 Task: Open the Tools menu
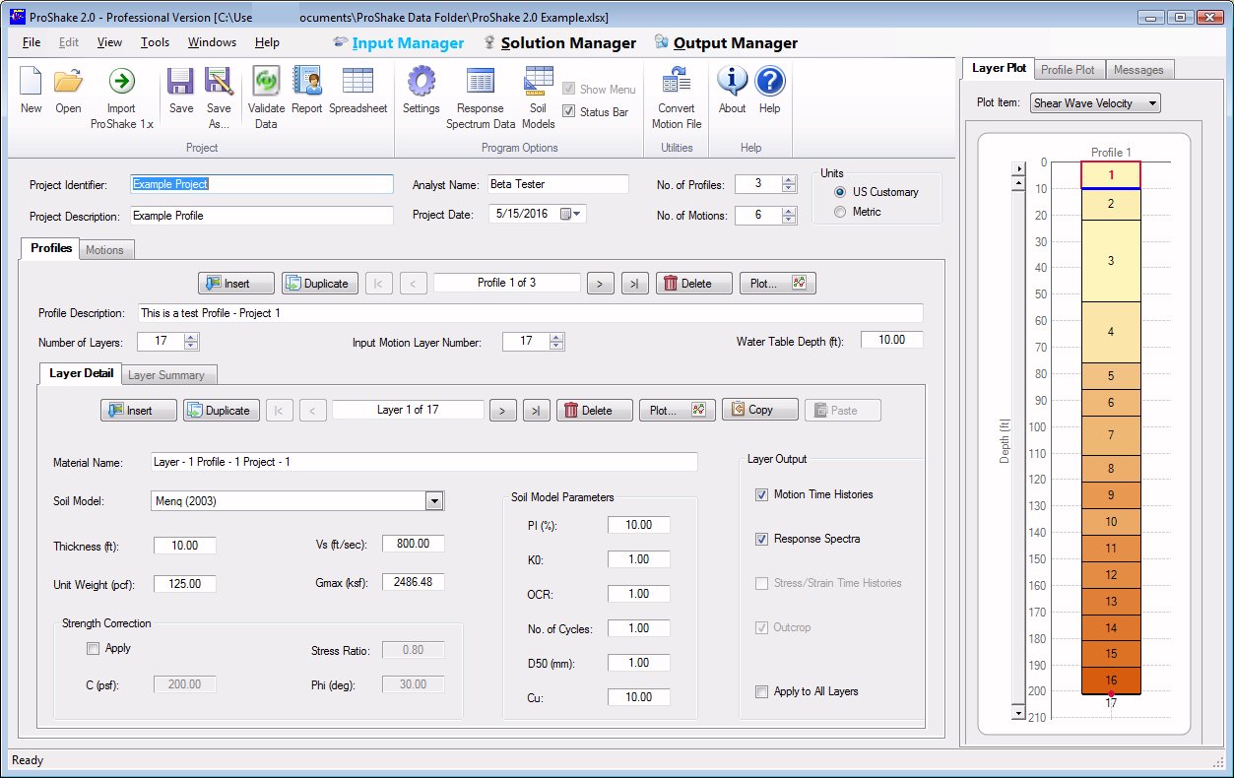[155, 42]
